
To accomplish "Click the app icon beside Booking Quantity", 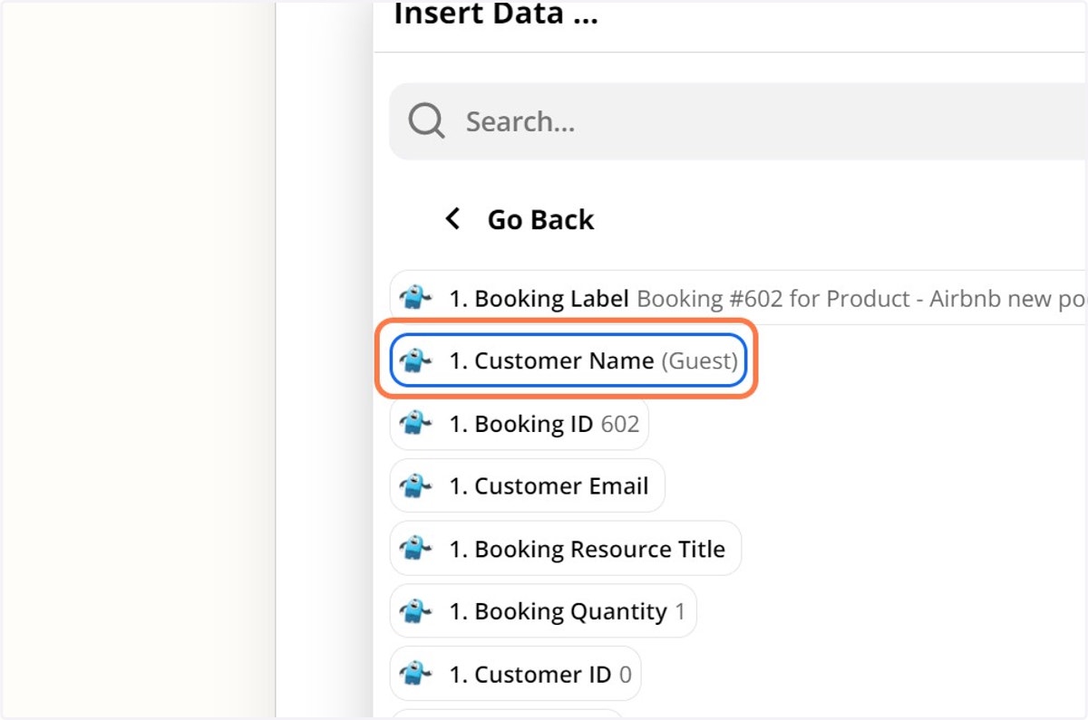I will click(415, 611).
